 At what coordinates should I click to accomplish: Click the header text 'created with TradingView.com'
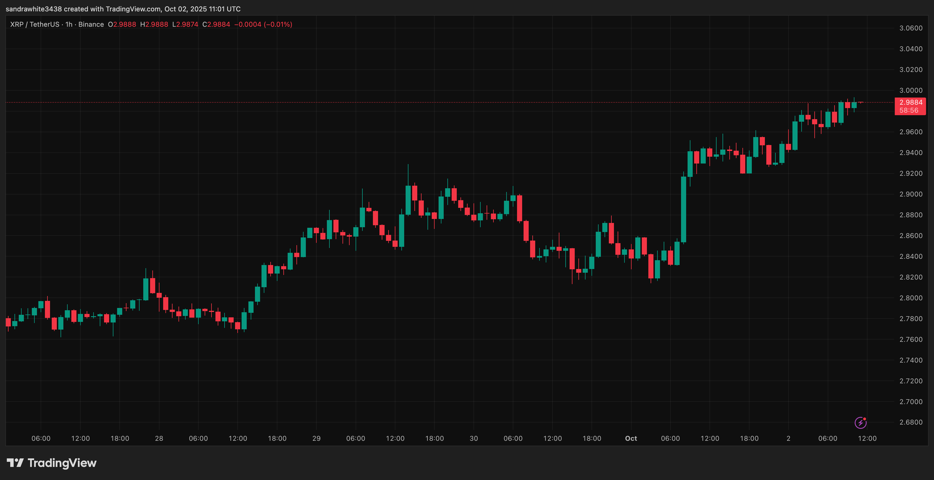pos(112,9)
